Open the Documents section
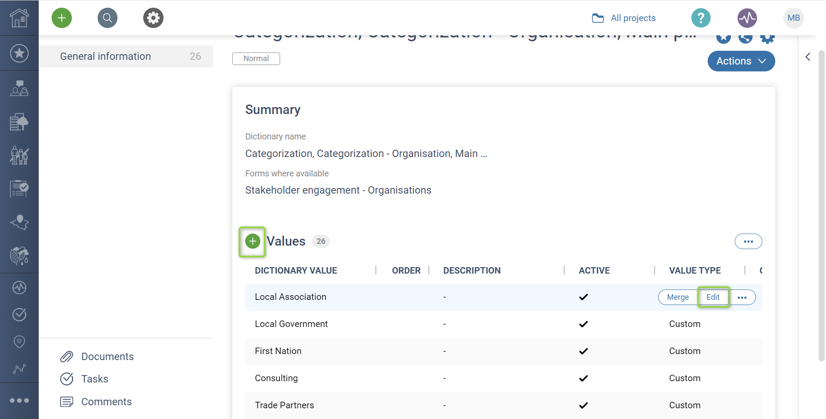Screen dimensions: 826x419 [x=107, y=357]
